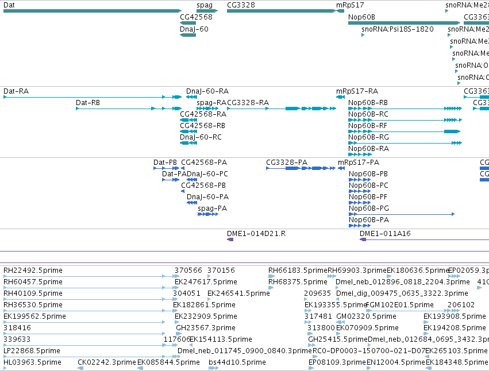Click the EK247617.5prime EST label
Screen dimensions: 489x371
(206, 282)
